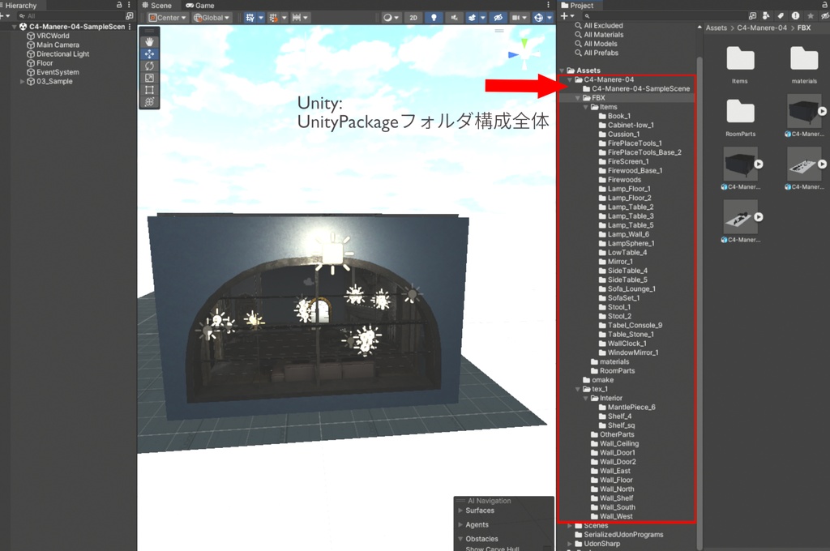Open the Project create plus dropdown
Image resolution: width=830 pixels, height=551 pixels.
pyautogui.click(x=567, y=16)
